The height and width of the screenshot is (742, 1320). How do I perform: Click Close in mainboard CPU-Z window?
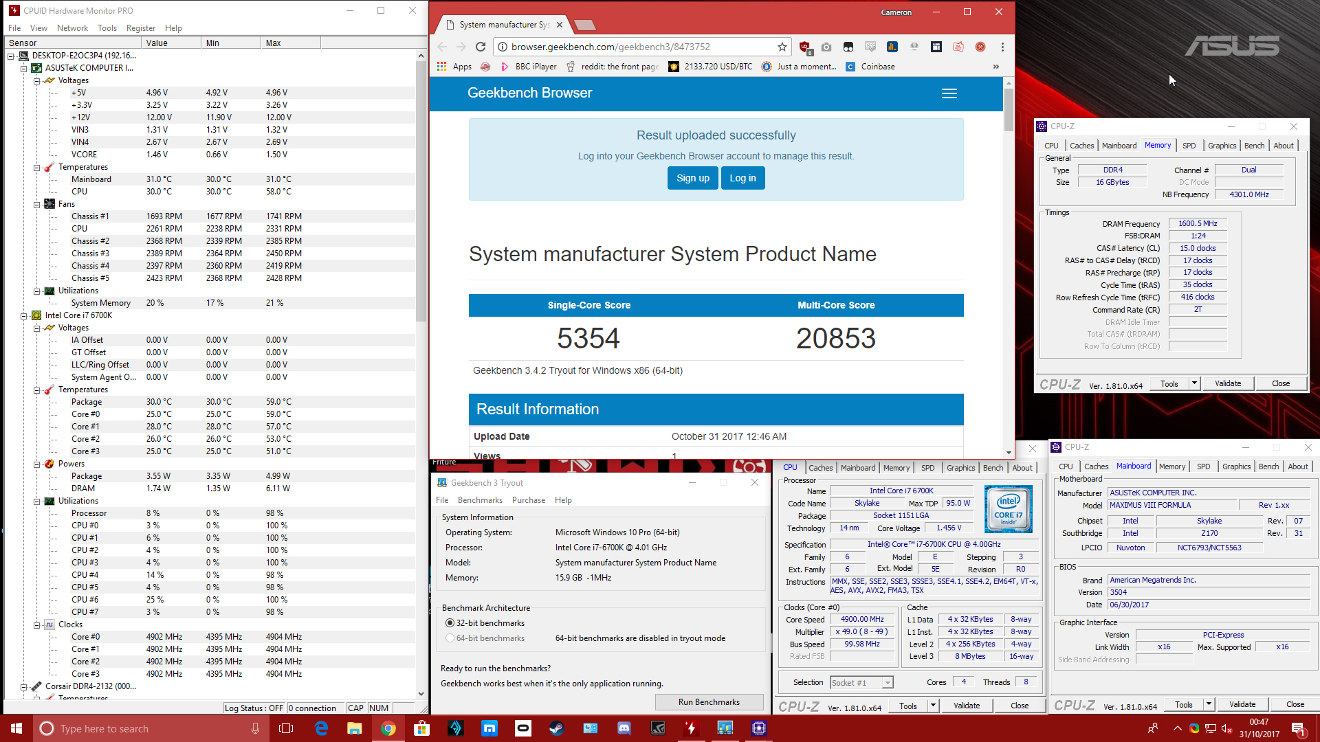(x=1295, y=704)
